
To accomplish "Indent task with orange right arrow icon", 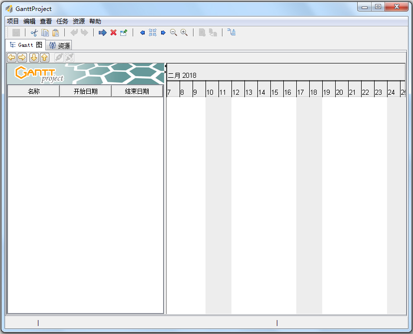I will pos(21,57).
